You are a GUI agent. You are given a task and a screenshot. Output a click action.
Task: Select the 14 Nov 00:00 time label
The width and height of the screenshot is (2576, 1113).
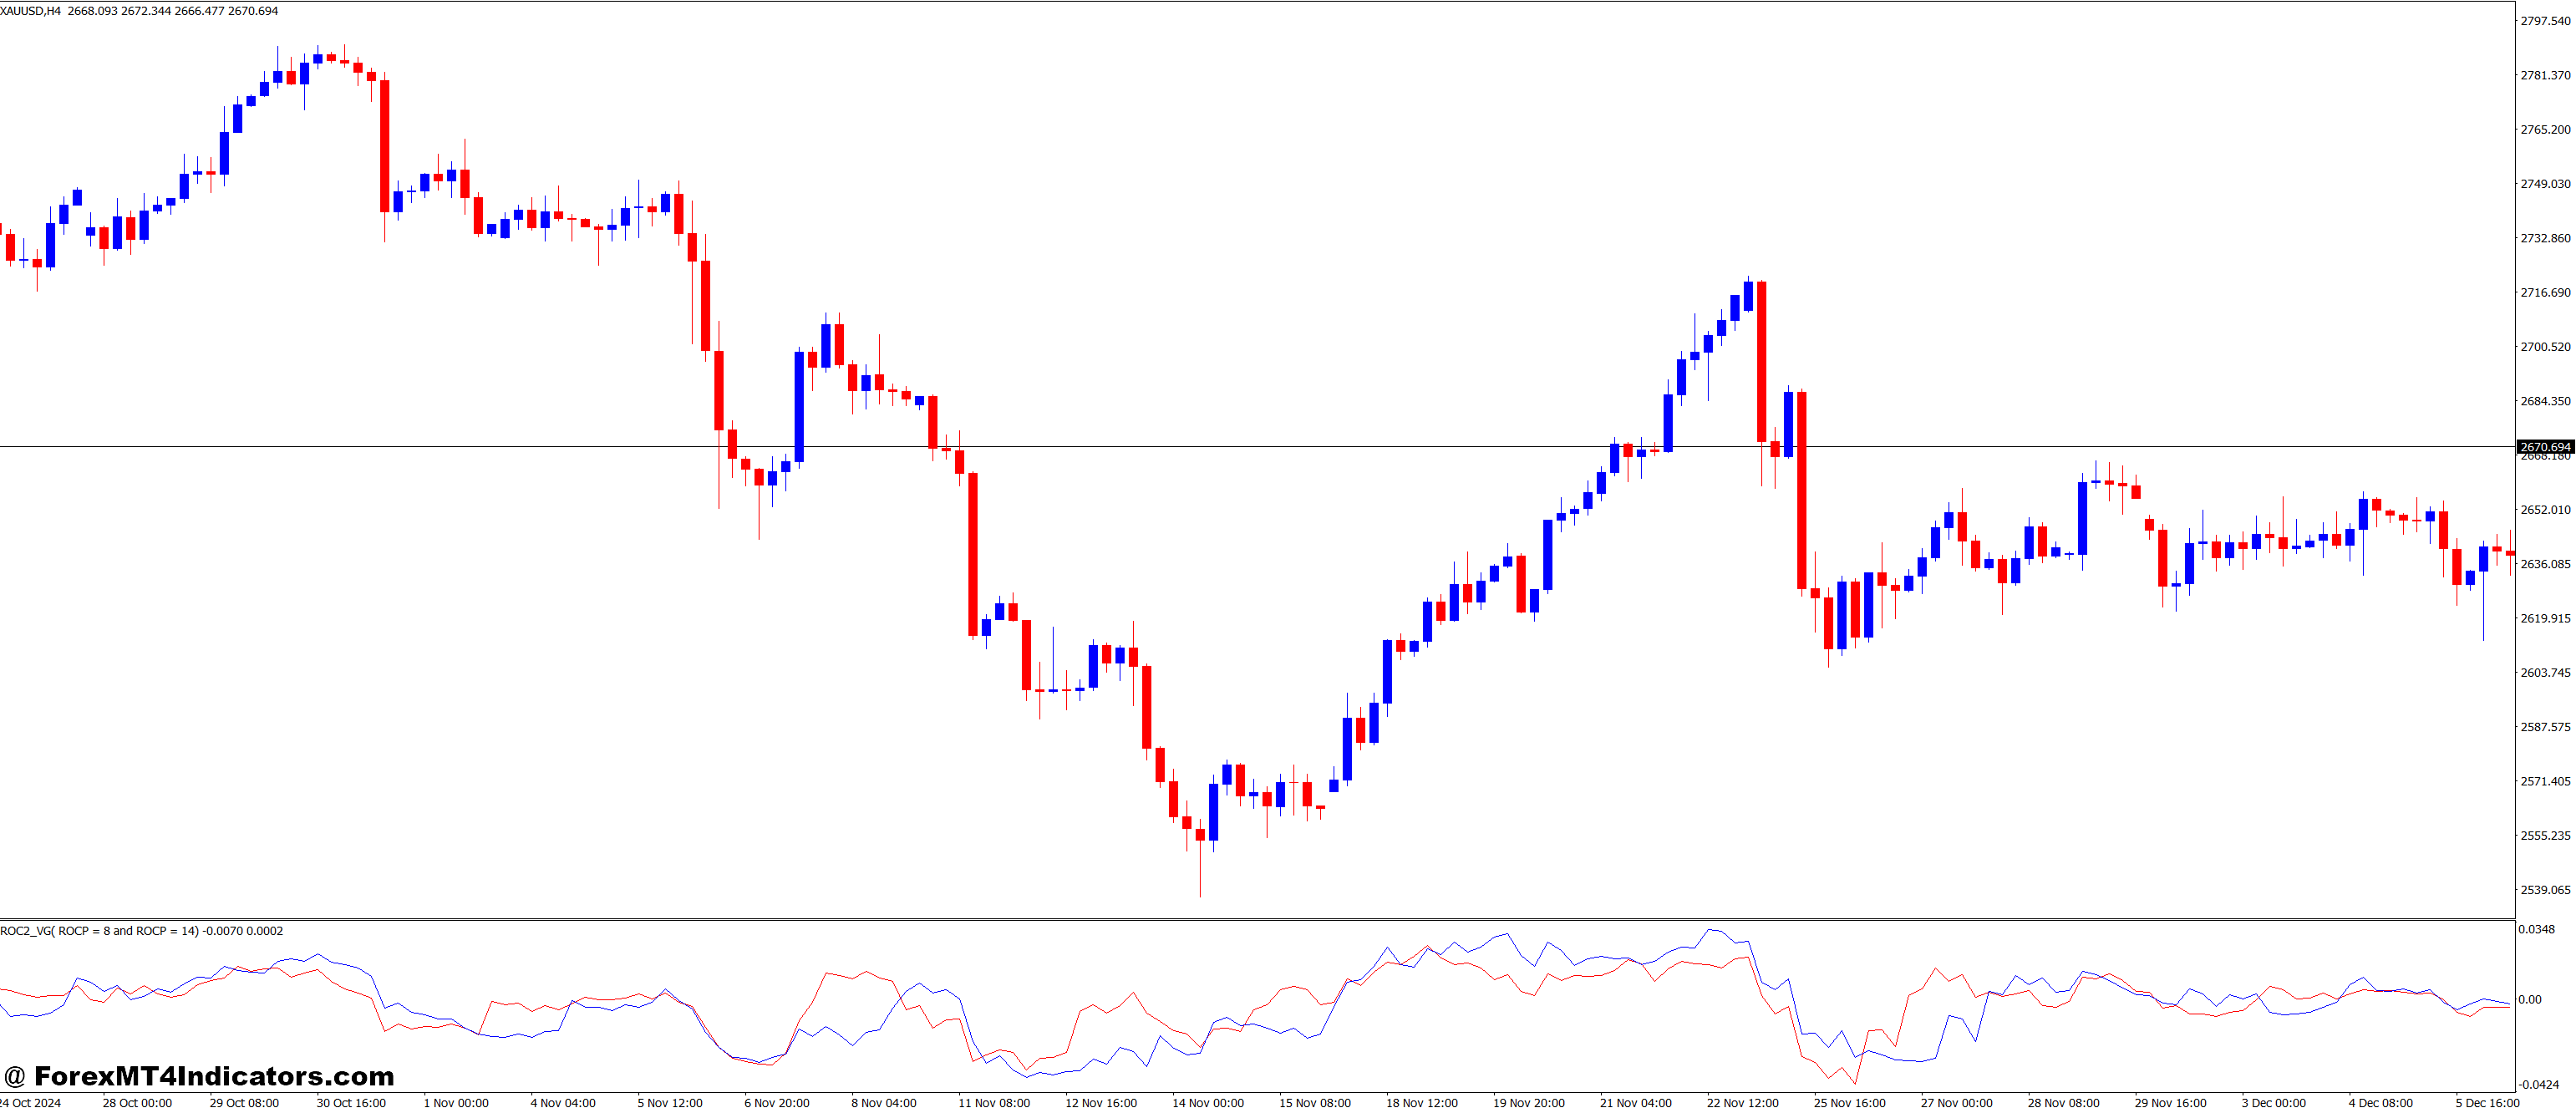(1208, 1103)
